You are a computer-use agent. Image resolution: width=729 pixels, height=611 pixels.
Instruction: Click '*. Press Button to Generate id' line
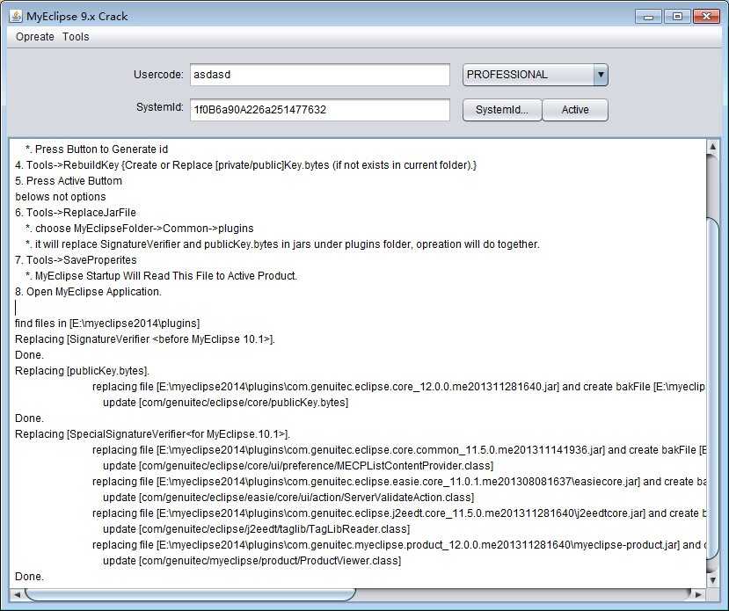[97, 149]
